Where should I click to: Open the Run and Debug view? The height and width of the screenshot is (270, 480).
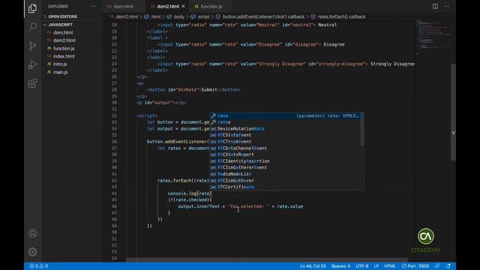[32, 64]
